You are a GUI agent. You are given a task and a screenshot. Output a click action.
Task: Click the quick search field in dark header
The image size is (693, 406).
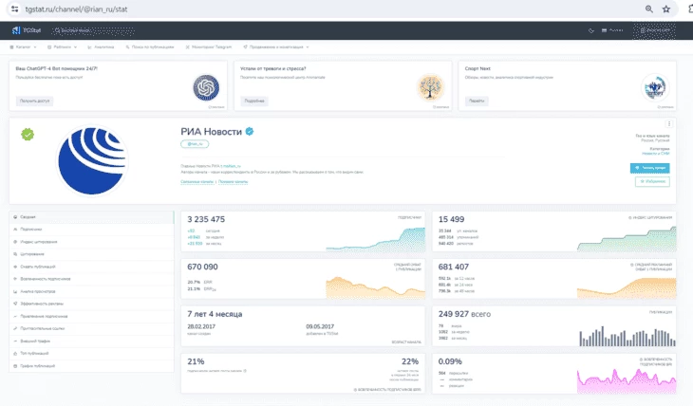tap(93, 30)
